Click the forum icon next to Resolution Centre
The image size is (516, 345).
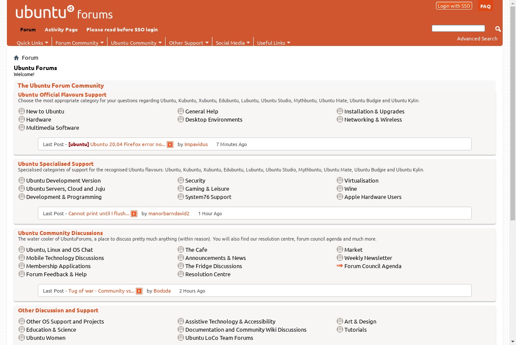click(x=181, y=274)
